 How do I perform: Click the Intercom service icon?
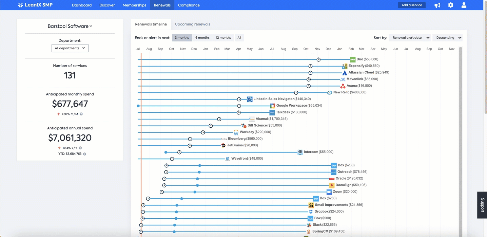click(300, 152)
